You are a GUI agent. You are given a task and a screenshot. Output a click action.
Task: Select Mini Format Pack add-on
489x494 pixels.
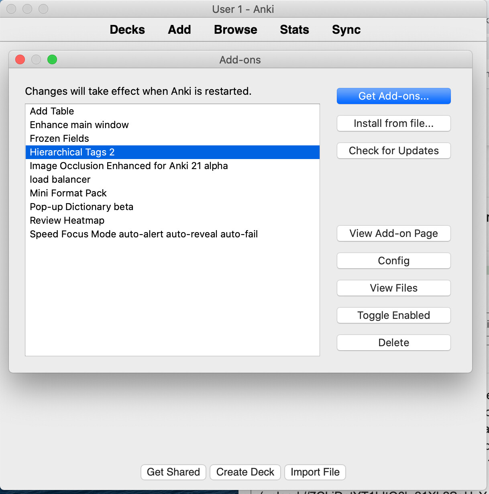point(172,193)
